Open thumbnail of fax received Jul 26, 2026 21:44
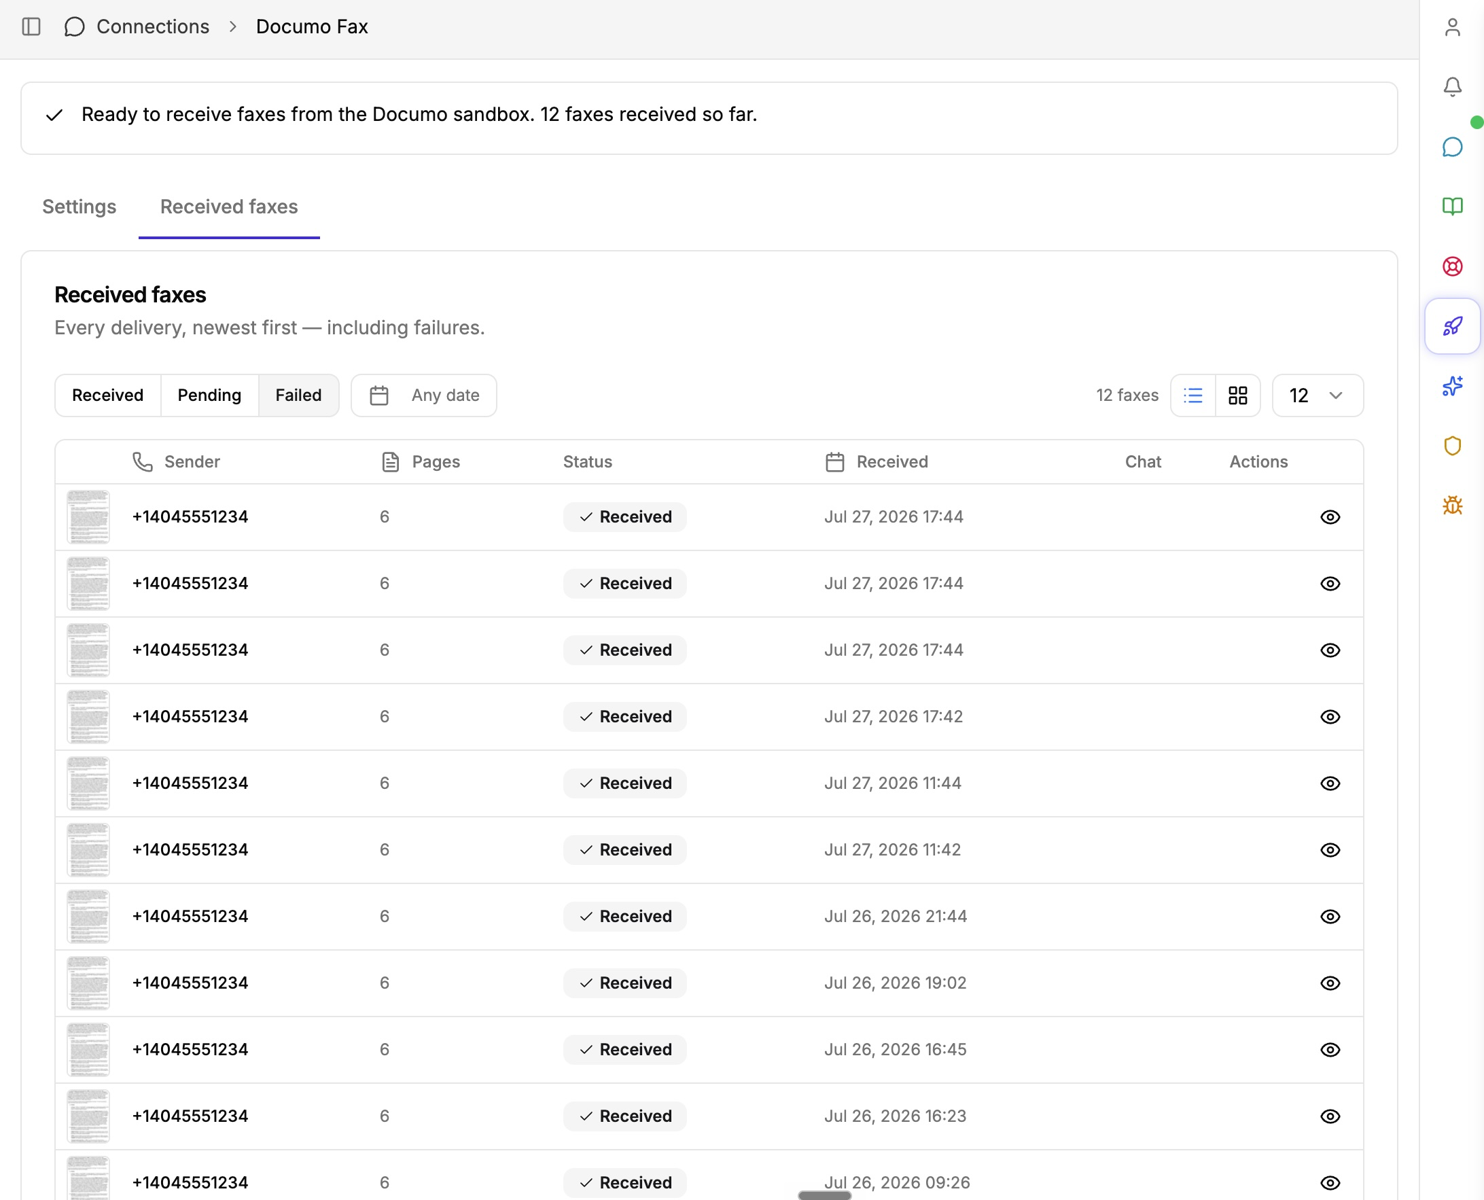The image size is (1484, 1200). pyautogui.click(x=88, y=917)
